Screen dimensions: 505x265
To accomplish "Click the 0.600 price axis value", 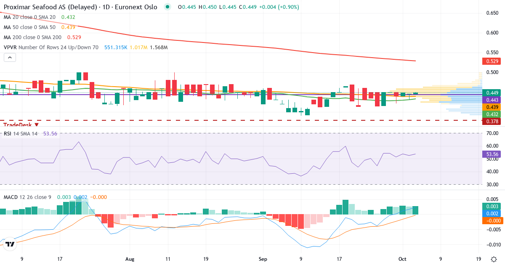I will [493, 33].
